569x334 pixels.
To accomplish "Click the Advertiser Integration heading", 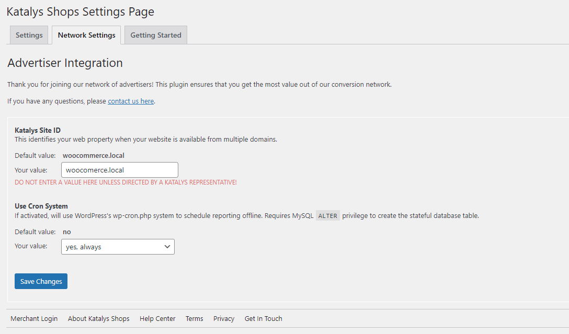I will pyautogui.click(x=65, y=63).
